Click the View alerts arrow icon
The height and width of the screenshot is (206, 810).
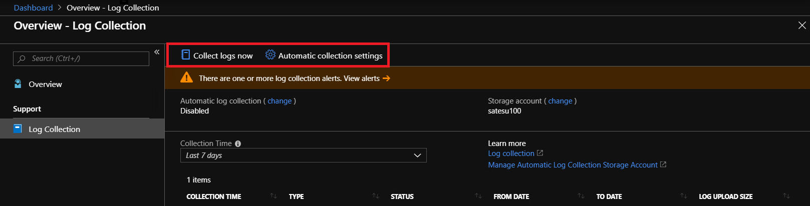[x=386, y=78]
